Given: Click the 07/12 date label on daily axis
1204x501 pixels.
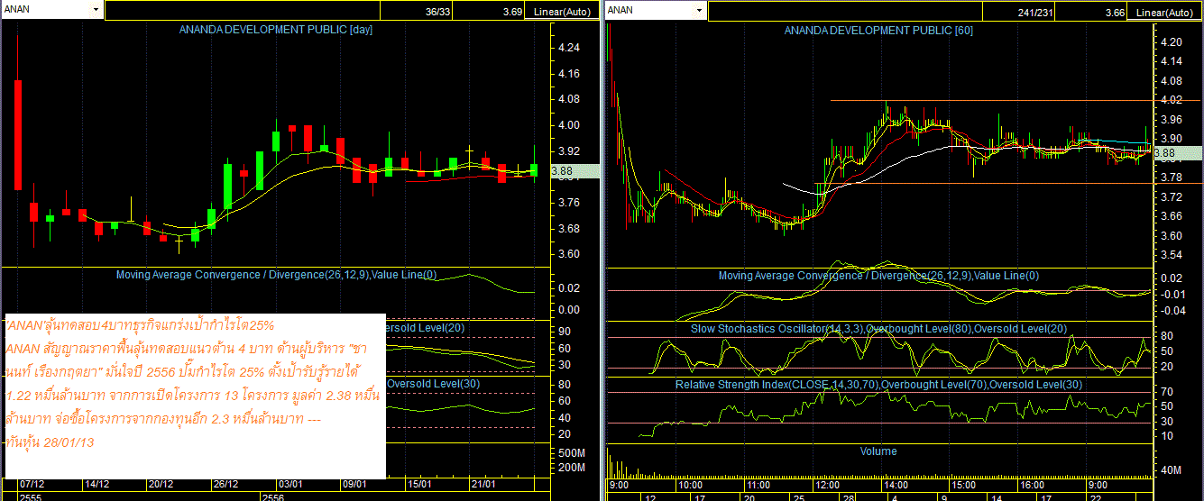Looking at the screenshot, I should coord(32,484).
